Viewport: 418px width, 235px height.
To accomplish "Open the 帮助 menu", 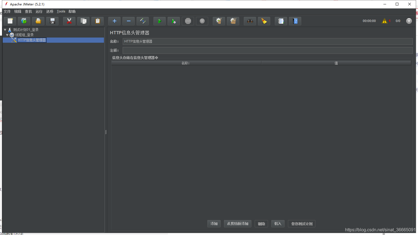I will point(72,11).
